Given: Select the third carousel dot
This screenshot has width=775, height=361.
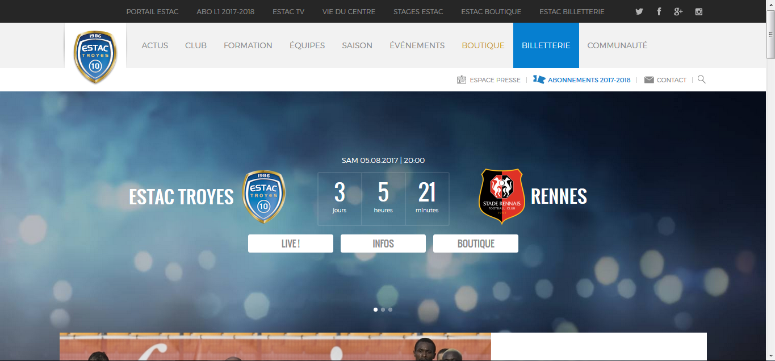Looking at the screenshot, I should (x=390, y=309).
